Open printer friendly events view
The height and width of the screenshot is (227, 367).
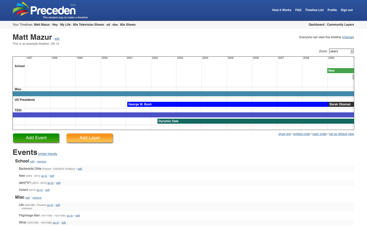[x=48, y=154]
